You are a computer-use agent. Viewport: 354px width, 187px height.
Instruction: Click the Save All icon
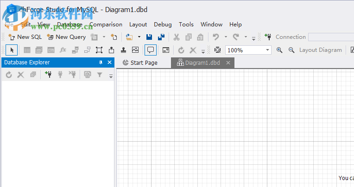161,37
